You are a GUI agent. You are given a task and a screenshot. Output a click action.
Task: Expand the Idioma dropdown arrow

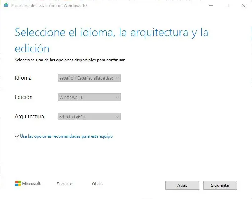117,78
